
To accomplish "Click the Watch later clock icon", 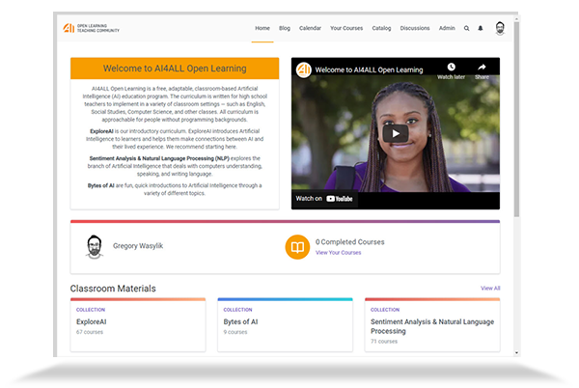I will point(452,67).
